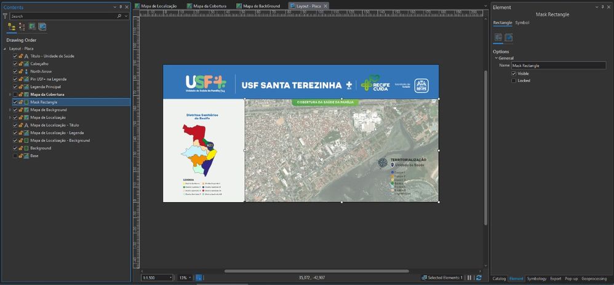Click the lock icon on North Arrow
Viewport: 614px width, 285px height.
click(x=21, y=71)
